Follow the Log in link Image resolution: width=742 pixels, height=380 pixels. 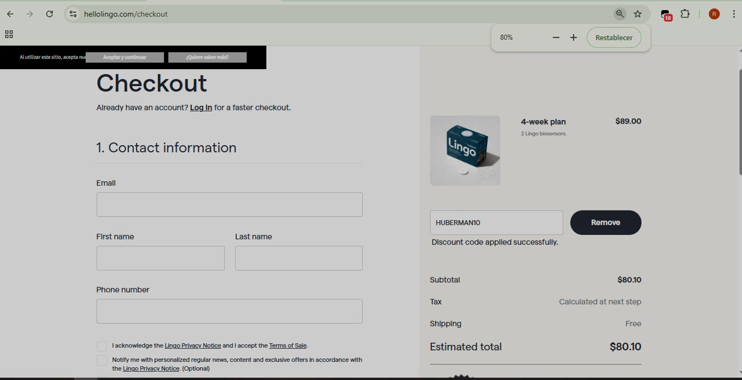point(201,108)
